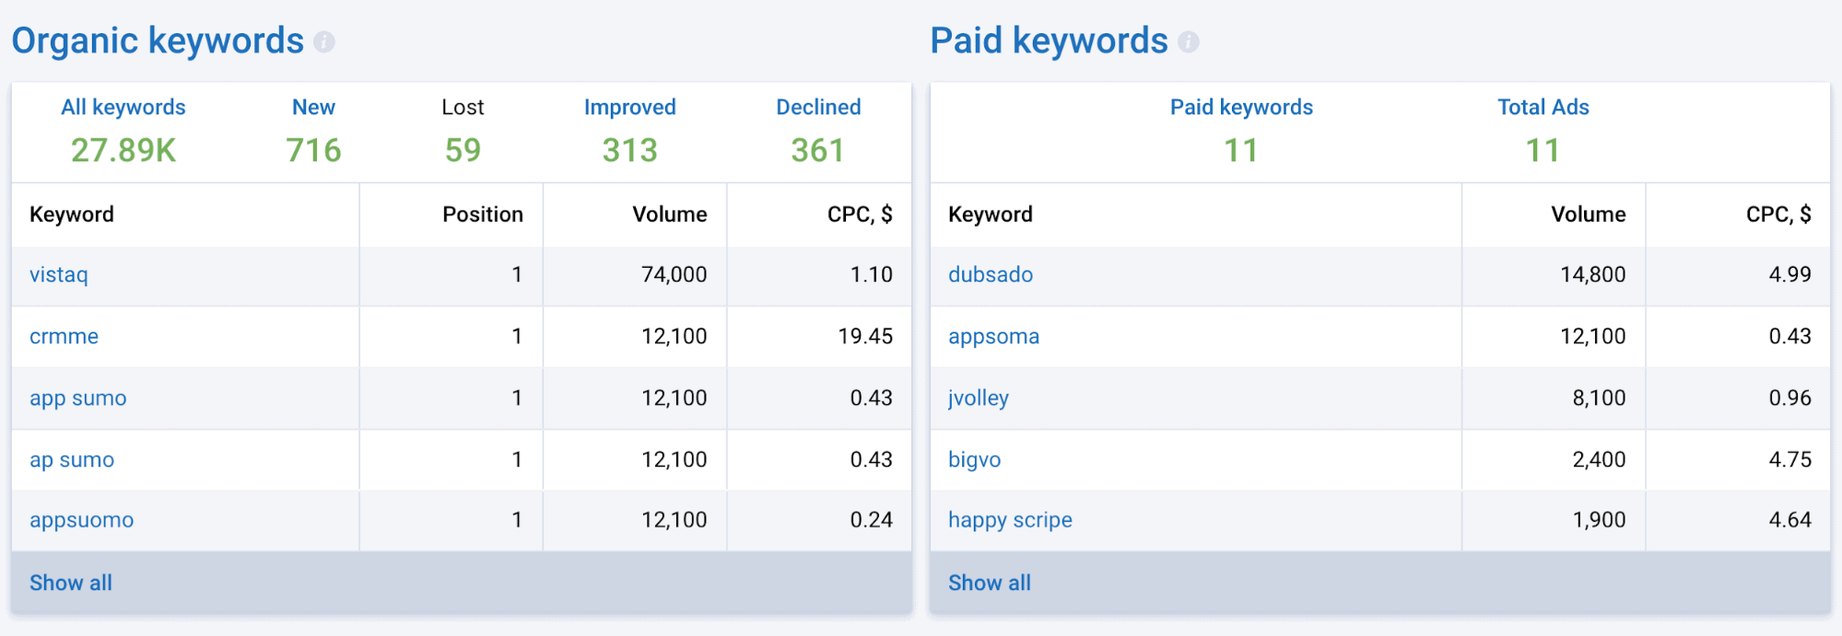Select the 0.24 CPC cell for appsuomo
This screenshot has width=1842, height=636.
(819, 521)
